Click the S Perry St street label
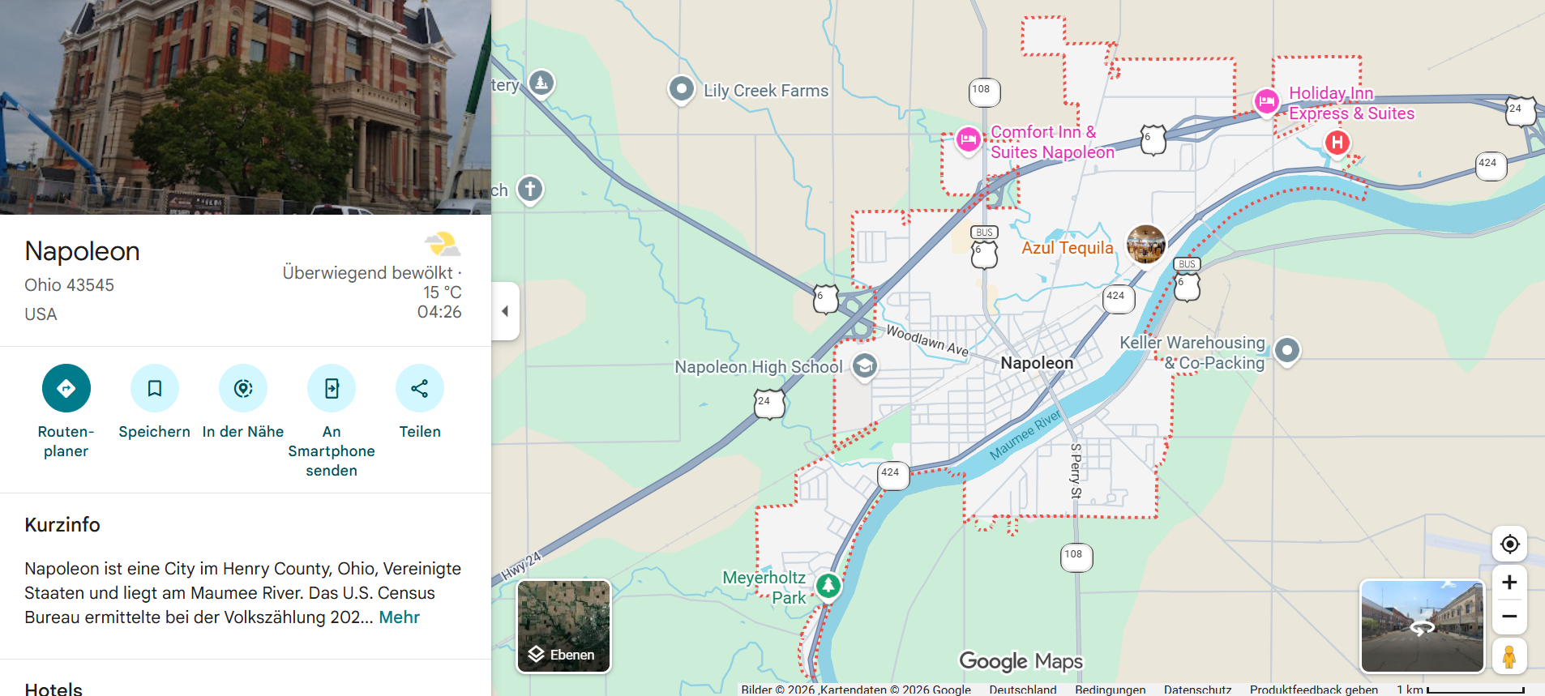Viewport: 1545px width, 696px height. (x=1076, y=471)
